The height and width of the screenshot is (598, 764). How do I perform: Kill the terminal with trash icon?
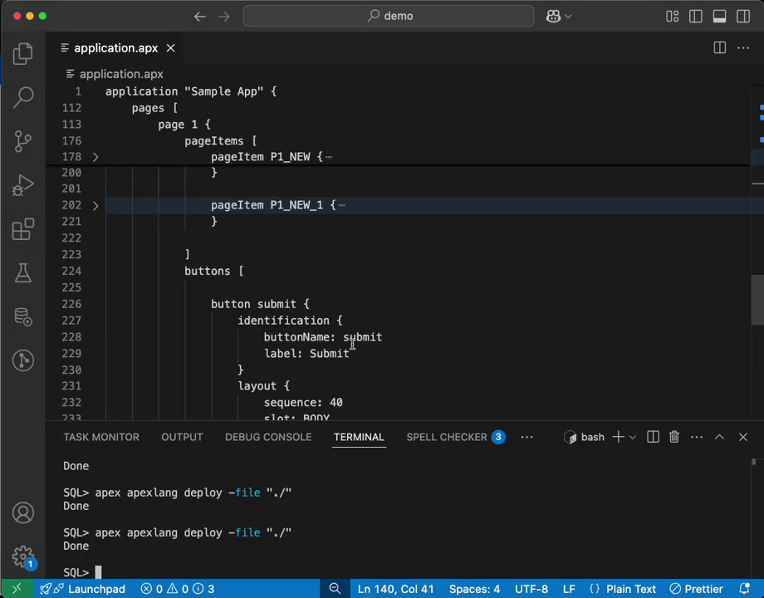click(674, 437)
